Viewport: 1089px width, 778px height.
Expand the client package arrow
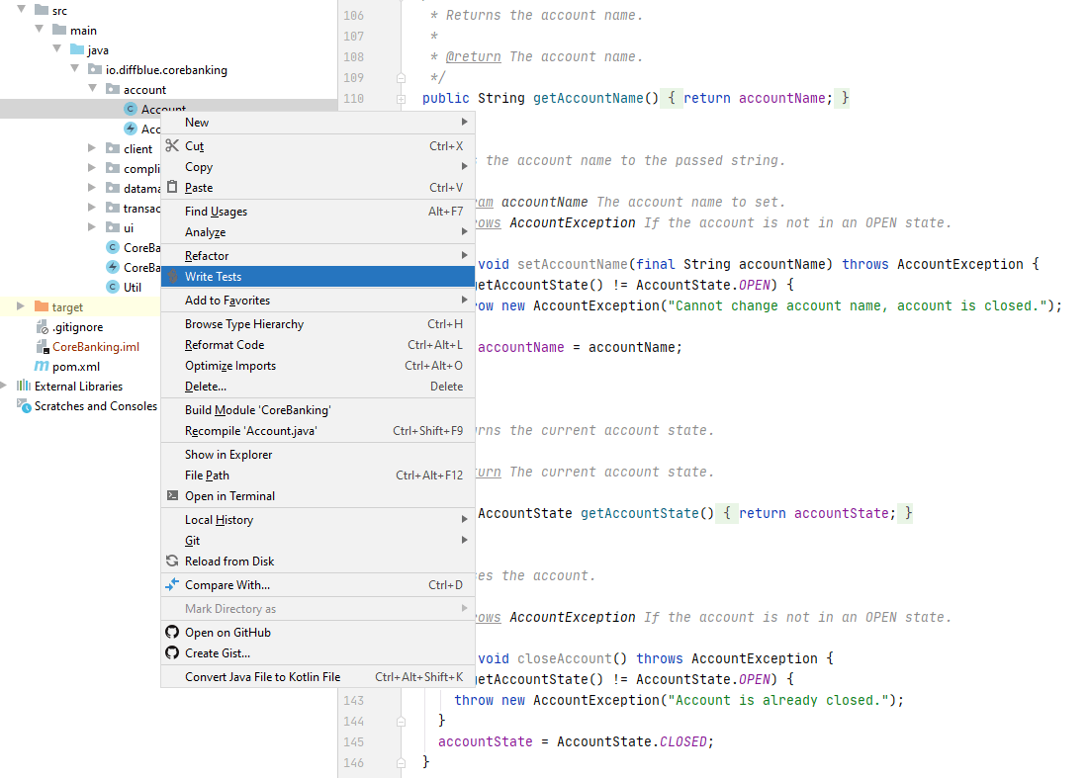click(92, 148)
